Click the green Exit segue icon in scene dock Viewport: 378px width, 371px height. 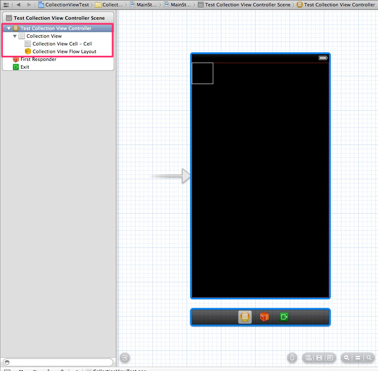(284, 317)
